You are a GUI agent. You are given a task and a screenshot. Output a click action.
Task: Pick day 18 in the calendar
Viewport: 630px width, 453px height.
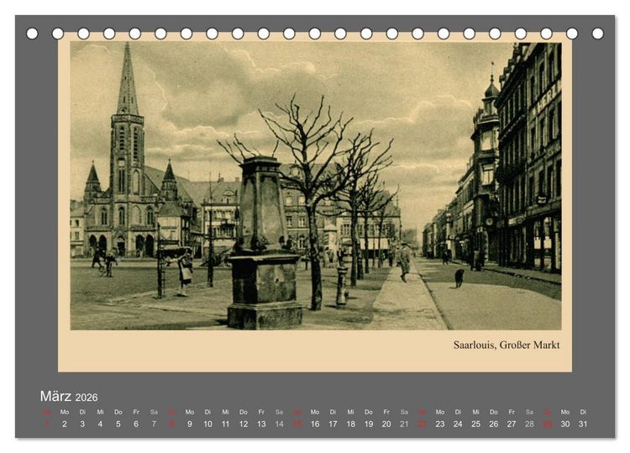pos(351,424)
